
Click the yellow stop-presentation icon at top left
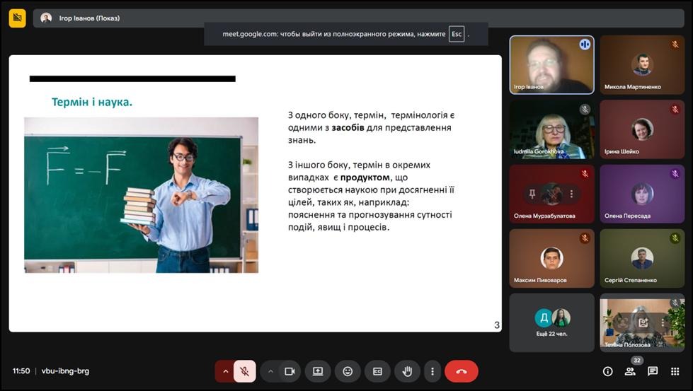(17, 18)
